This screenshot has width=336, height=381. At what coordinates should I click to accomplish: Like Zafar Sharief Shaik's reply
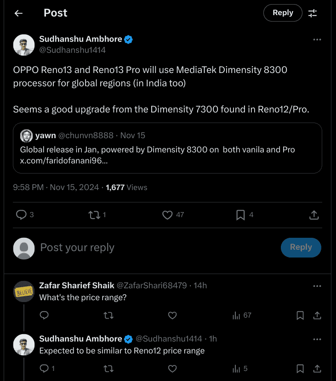pos(172,315)
